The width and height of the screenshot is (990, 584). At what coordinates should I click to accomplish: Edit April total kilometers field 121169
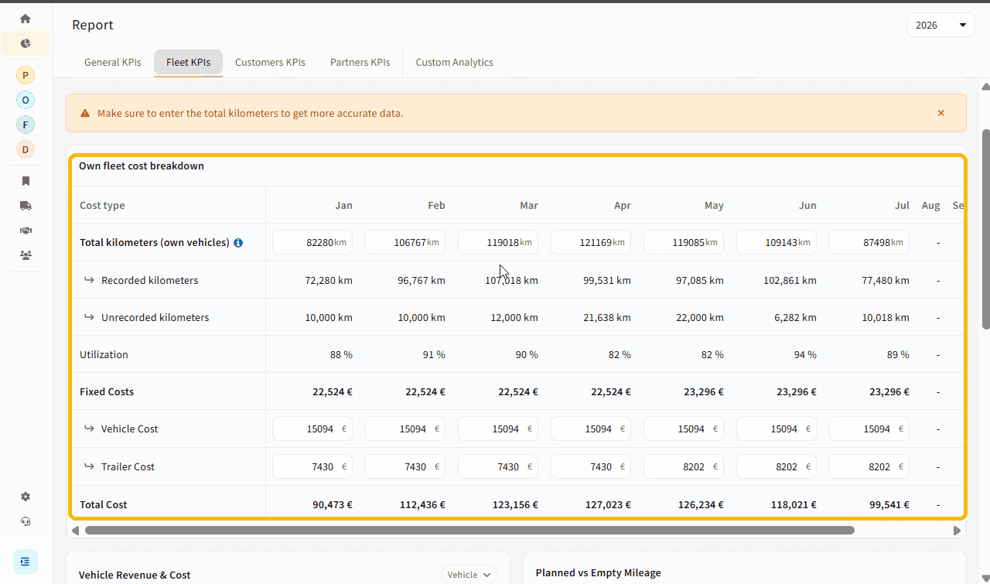click(591, 242)
